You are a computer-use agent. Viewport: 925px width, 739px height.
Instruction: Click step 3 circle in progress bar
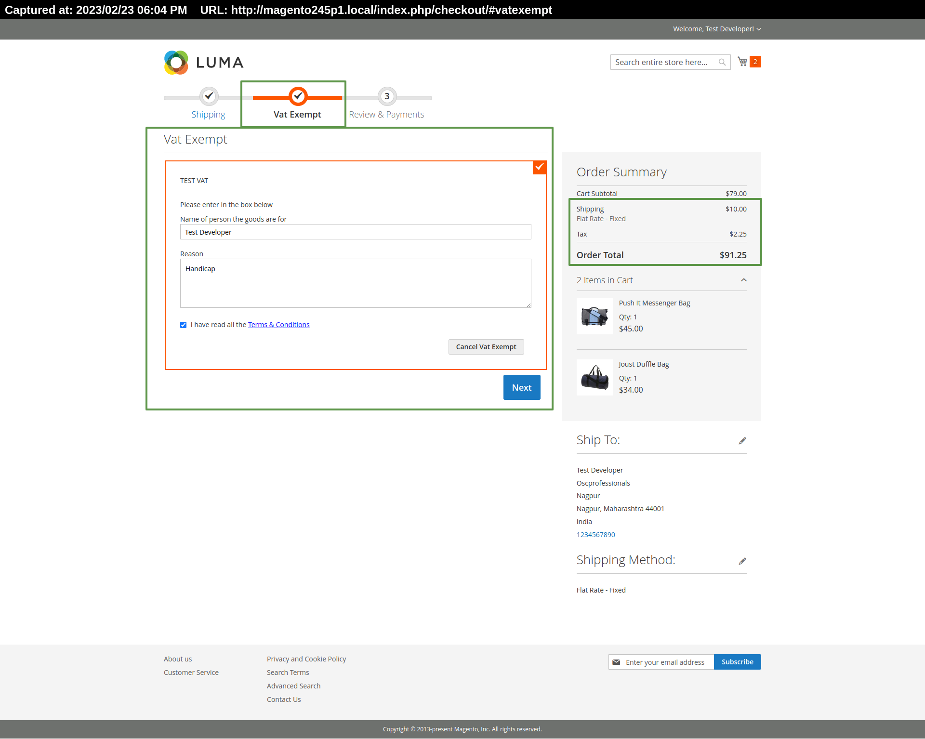[x=387, y=96]
